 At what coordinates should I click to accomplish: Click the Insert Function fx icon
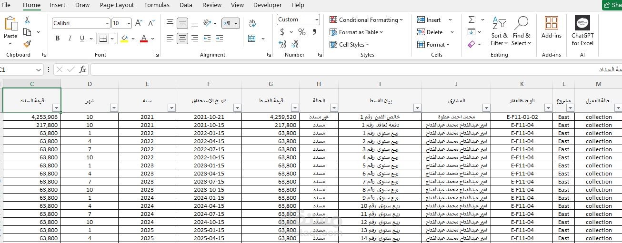pos(82,69)
